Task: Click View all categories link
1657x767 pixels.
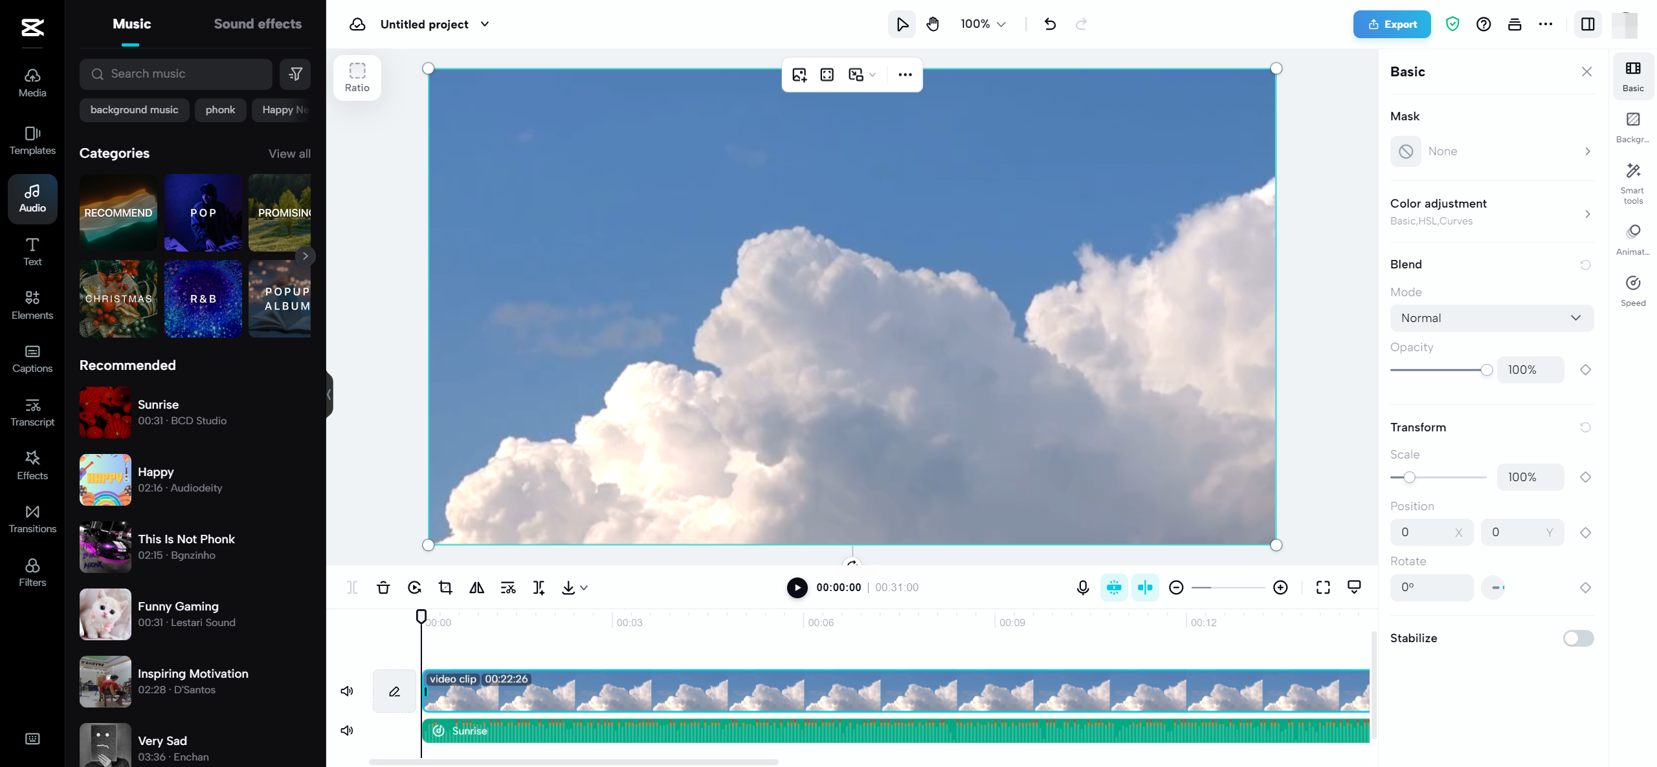Action: pyautogui.click(x=289, y=154)
